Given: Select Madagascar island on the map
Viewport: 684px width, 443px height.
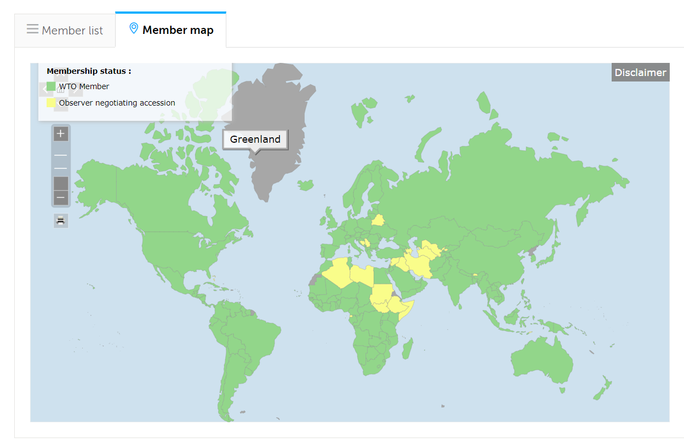Looking at the screenshot, I should point(407,348).
